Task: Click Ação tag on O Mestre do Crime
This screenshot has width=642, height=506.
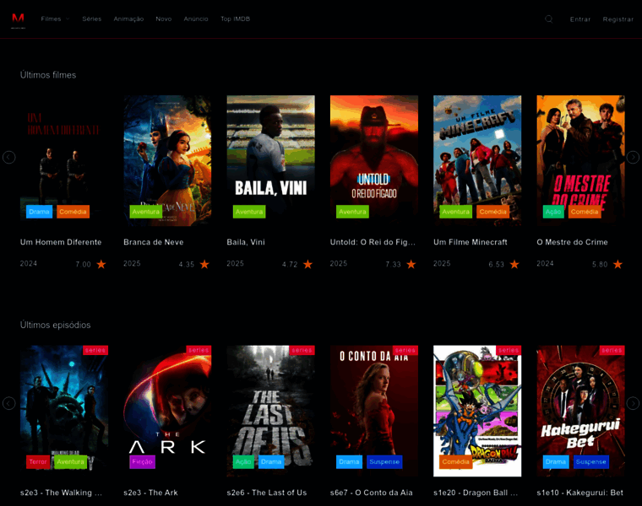Action: coord(553,212)
